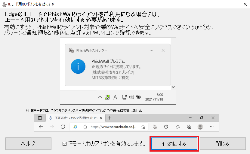Click the IE mode indicator icon in the address bar
This screenshot has height=154, width=250.
(x=75, y=127)
